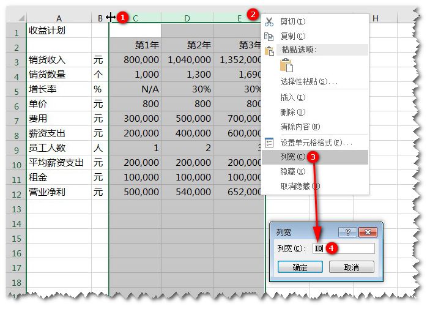The width and height of the screenshot is (430, 309).
Task: Click the 列宽 input field containing 10
Action: [x=344, y=248]
